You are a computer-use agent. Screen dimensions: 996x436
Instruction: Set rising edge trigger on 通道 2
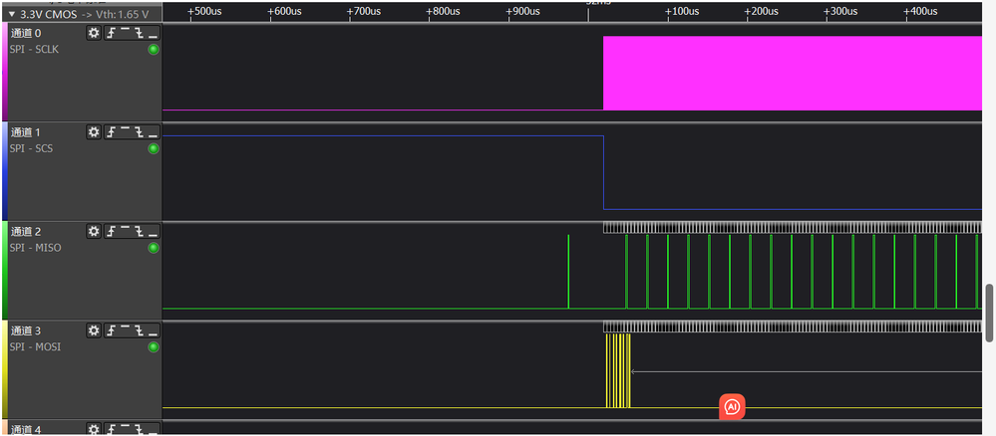(111, 231)
